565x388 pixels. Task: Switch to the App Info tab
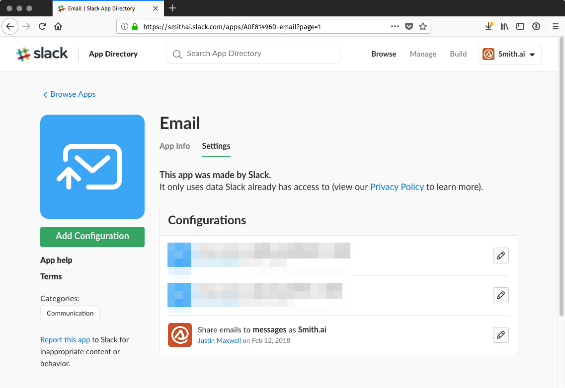coord(175,146)
